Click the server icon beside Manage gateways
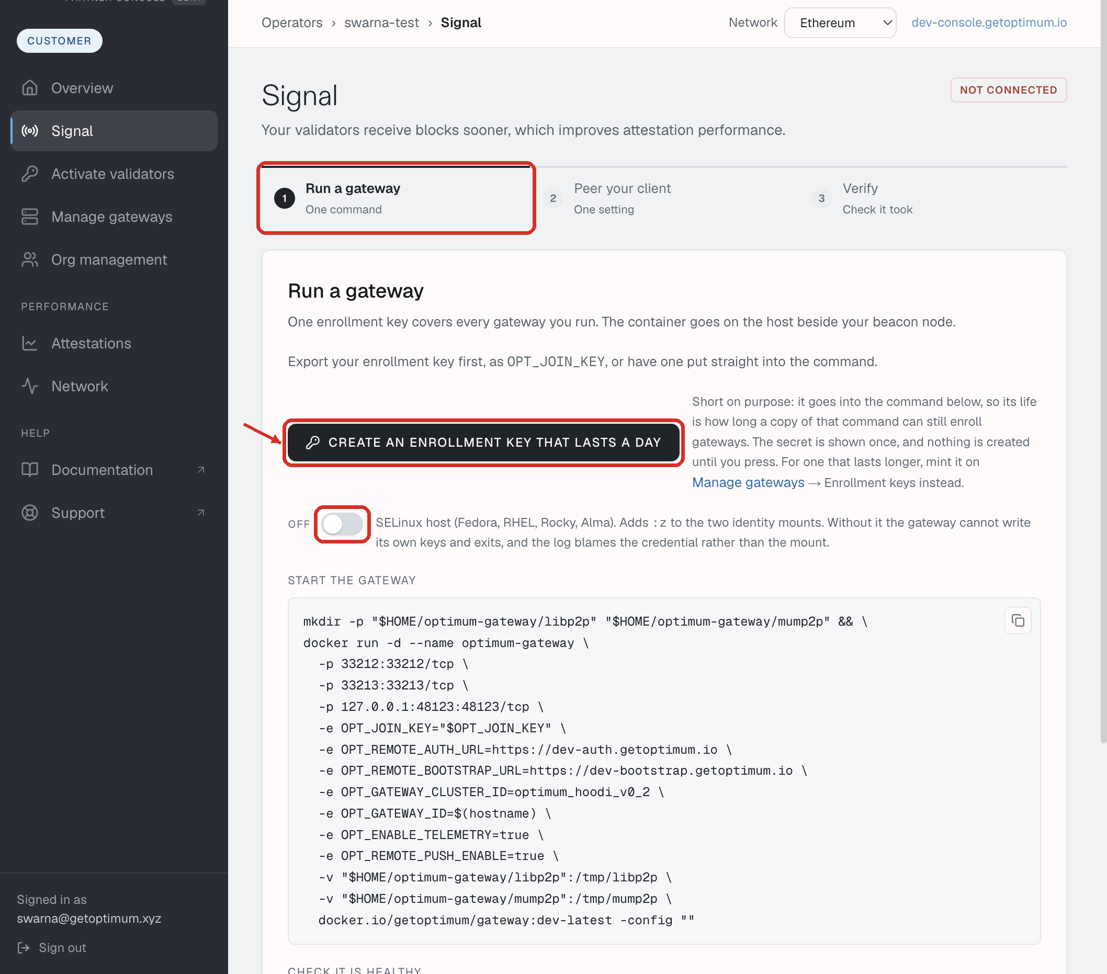Viewport: 1107px width, 974px height. pos(30,217)
